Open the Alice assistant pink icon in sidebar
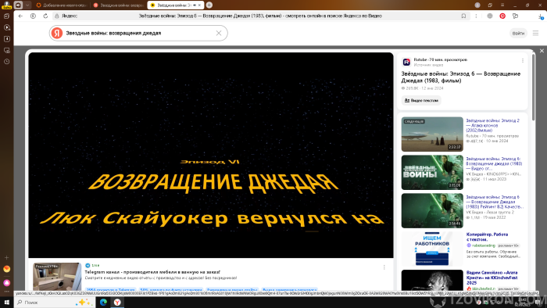The height and width of the screenshot is (308, 547). pyautogui.click(x=6, y=282)
